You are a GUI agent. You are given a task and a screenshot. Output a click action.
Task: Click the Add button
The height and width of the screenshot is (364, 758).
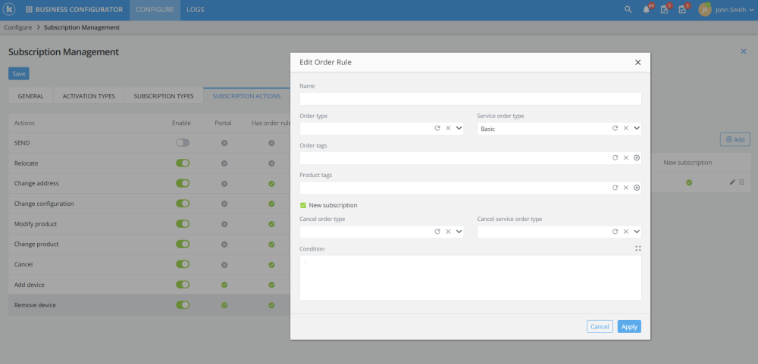[735, 139]
